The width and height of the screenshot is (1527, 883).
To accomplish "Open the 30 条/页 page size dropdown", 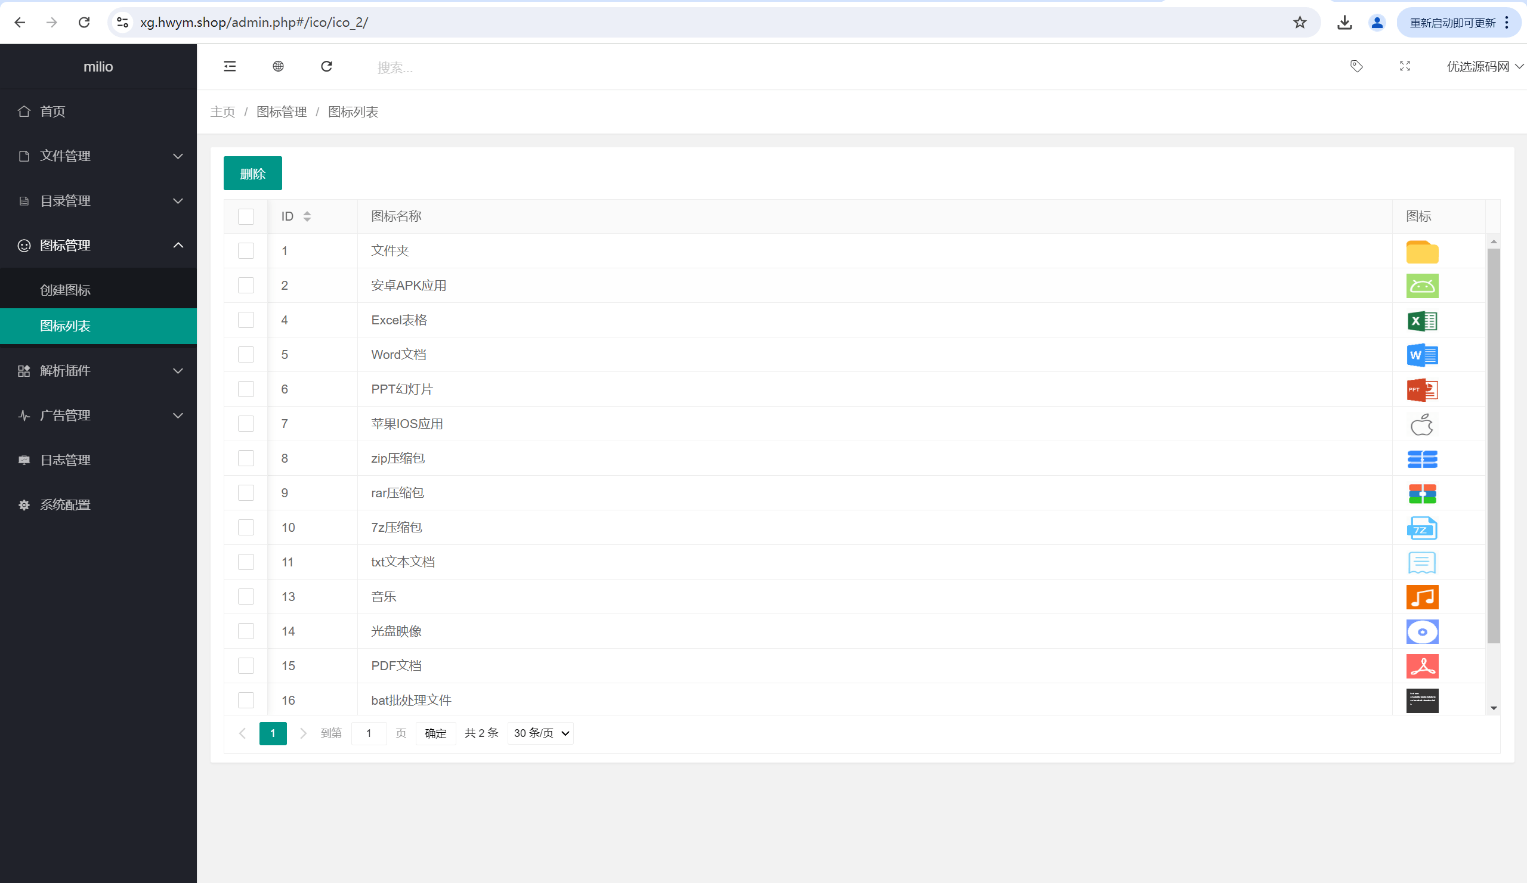I will click(x=540, y=733).
